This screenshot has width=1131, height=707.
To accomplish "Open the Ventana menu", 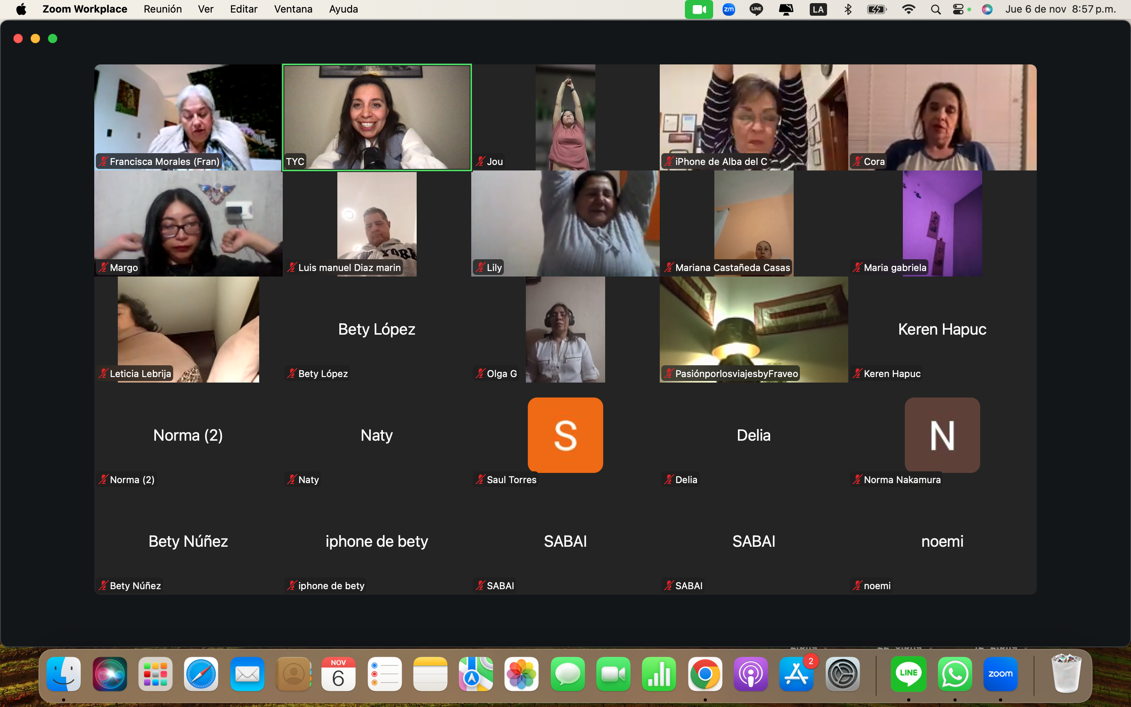I will tap(293, 9).
